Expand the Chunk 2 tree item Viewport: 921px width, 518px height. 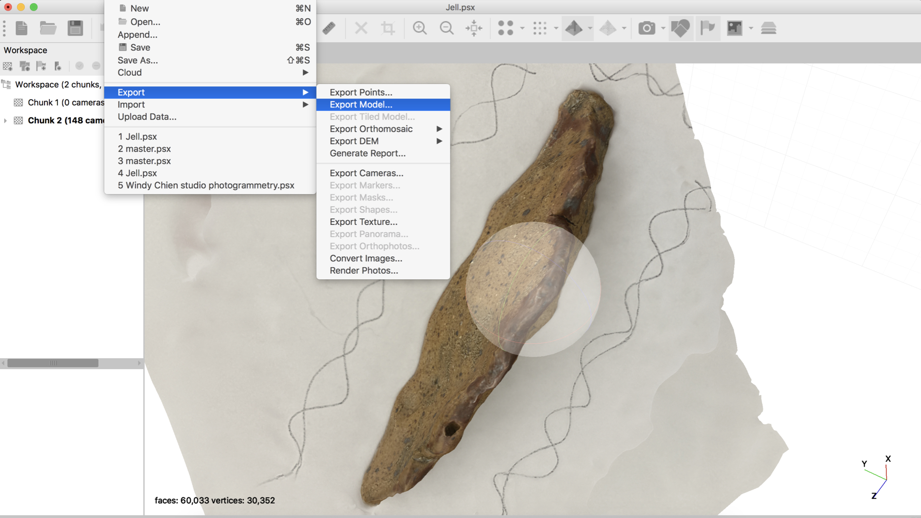[5, 120]
